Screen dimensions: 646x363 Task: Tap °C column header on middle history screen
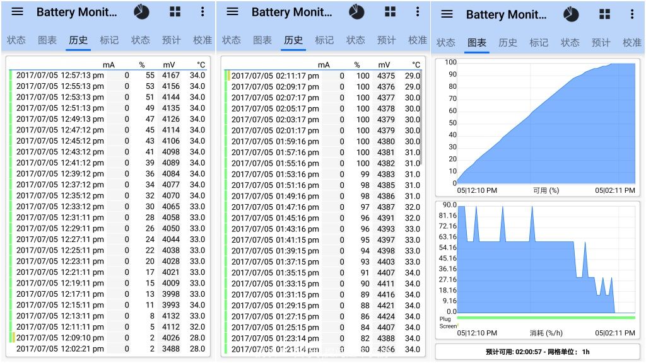(416, 65)
